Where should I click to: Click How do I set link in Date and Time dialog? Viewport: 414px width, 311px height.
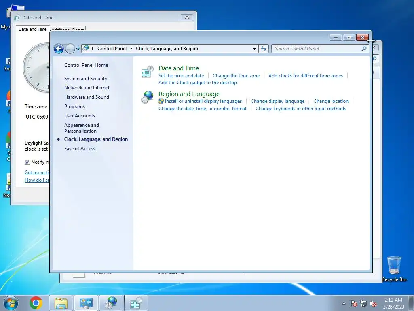coord(37,180)
